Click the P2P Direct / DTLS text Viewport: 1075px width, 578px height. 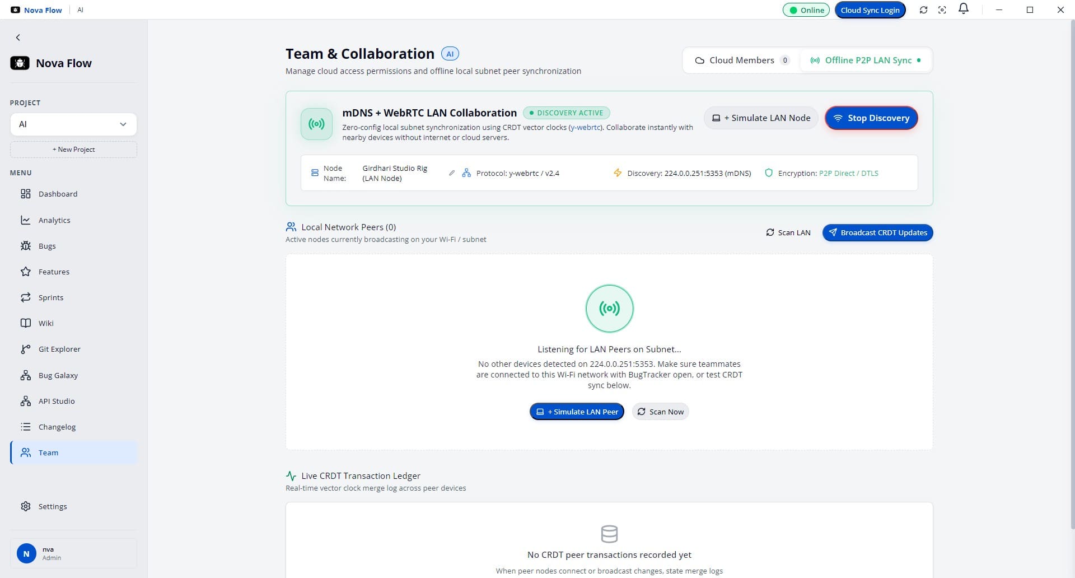(x=848, y=173)
